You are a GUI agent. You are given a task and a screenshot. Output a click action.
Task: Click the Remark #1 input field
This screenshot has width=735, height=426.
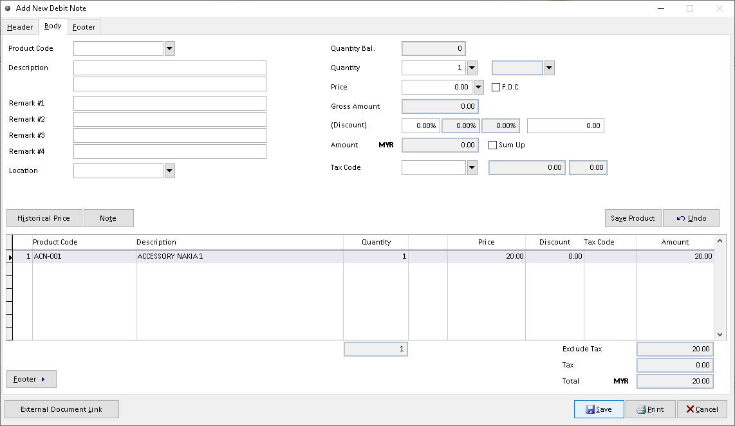point(170,103)
